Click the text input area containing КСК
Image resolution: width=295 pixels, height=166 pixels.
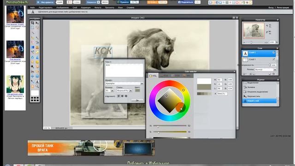124,70
